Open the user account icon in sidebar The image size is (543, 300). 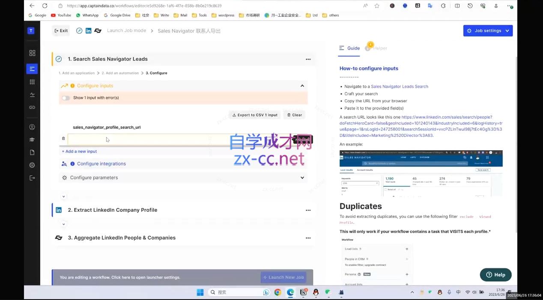coord(32,127)
